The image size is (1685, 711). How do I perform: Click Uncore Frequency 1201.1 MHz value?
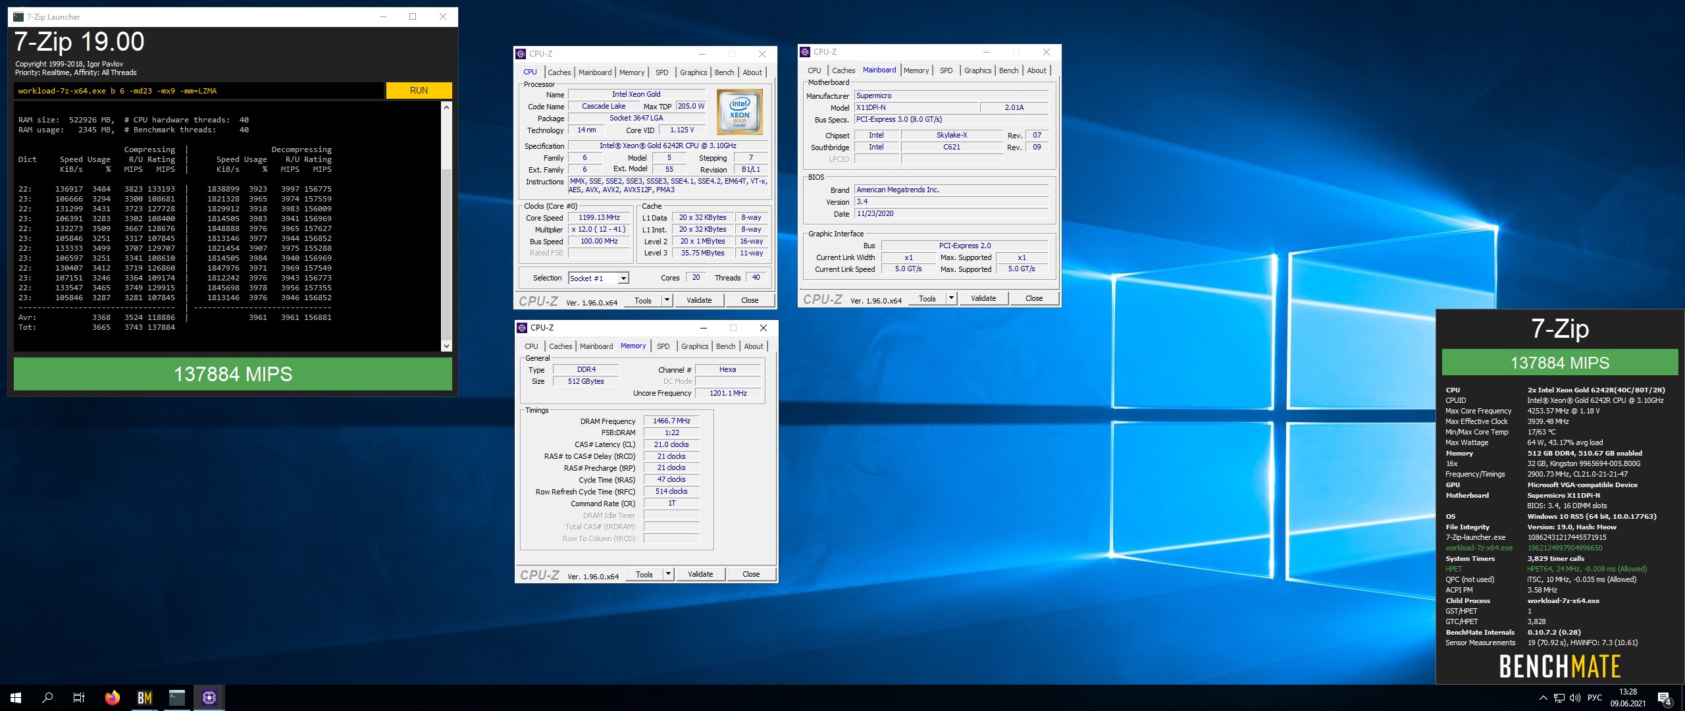728,393
